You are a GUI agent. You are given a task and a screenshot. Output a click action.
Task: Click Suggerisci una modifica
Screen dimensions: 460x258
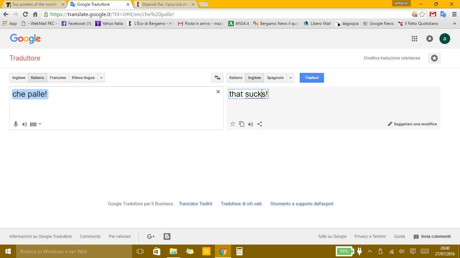click(x=412, y=124)
